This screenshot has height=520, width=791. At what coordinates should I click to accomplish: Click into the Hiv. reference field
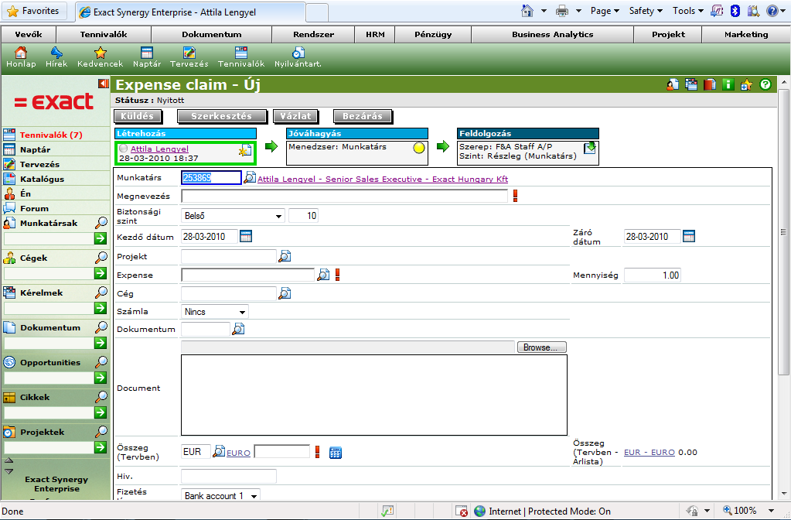pyautogui.click(x=229, y=476)
